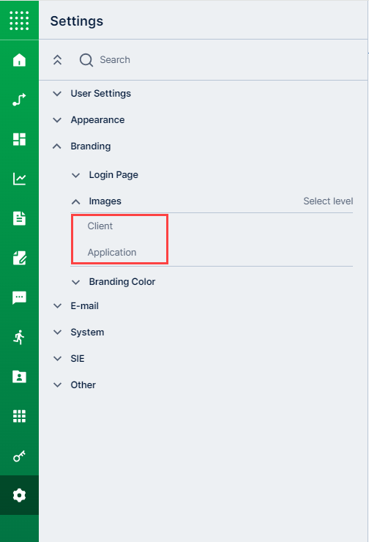This screenshot has height=542, width=369.
Task: Open the app launcher dots grid icon
Action: [19, 21]
